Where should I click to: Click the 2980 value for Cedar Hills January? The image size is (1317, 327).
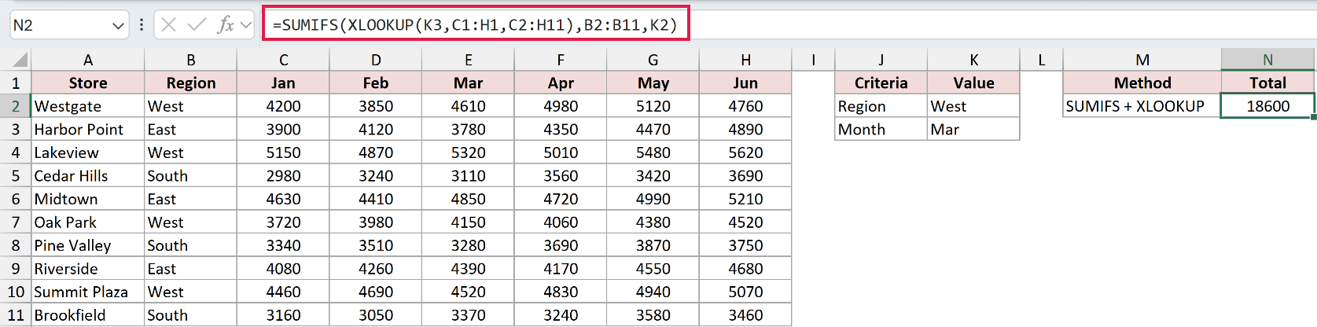point(283,176)
